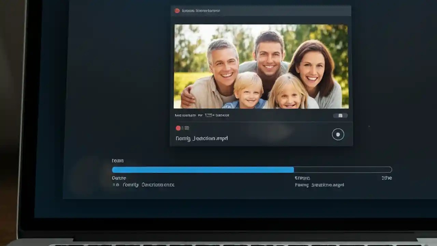Click the family photo preview
The height and width of the screenshot is (246, 437).
(x=261, y=67)
